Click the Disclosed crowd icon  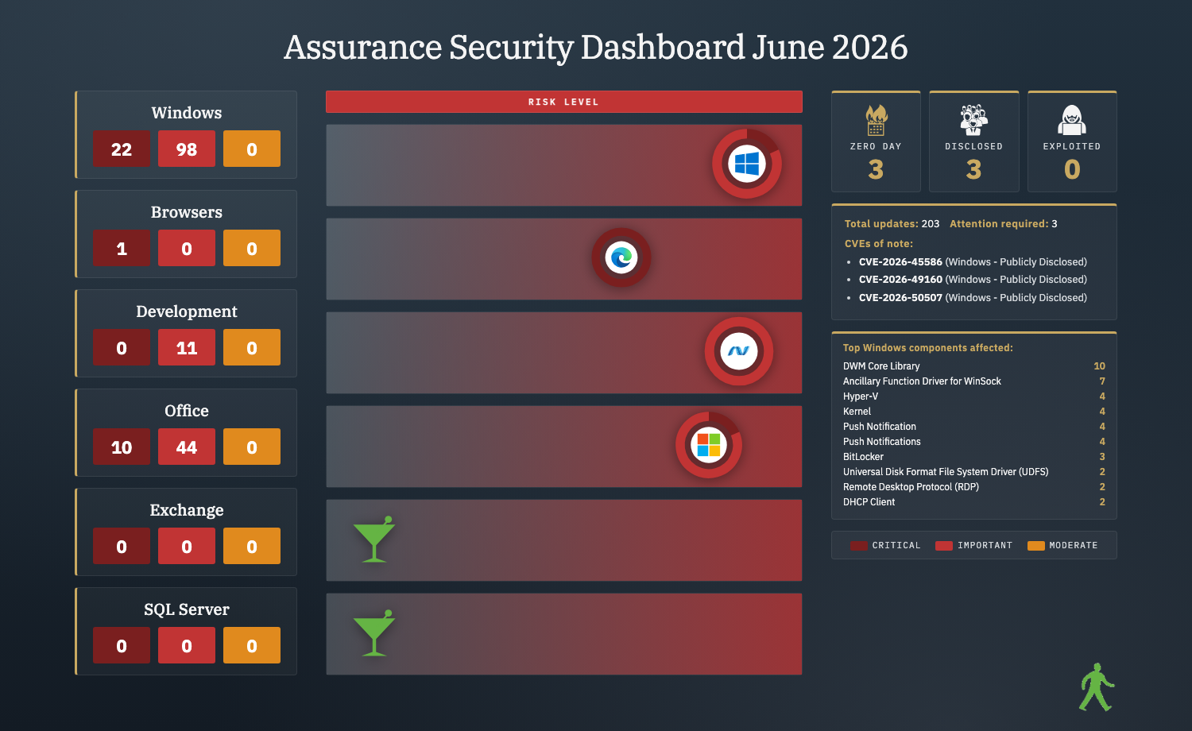973,120
